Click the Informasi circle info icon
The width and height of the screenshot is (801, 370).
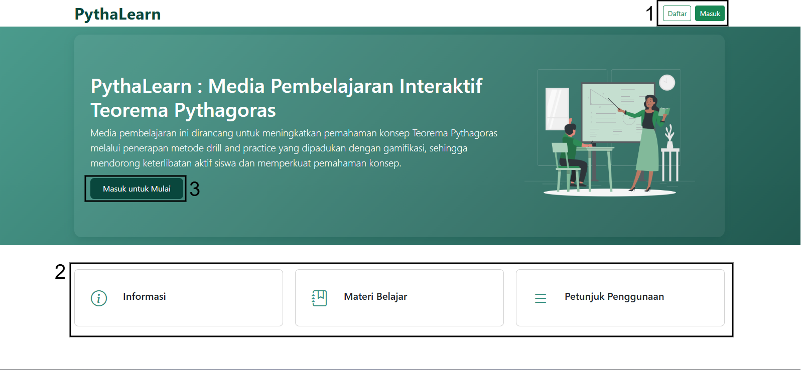99,298
